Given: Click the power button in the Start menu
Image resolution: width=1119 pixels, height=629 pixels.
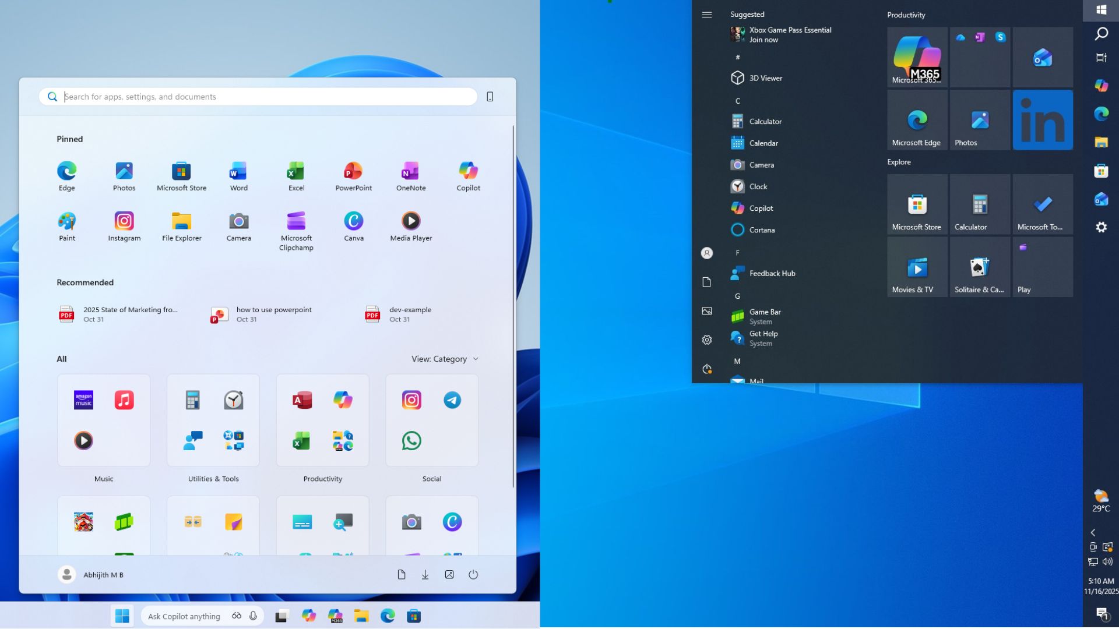Looking at the screenshot, I should (x=473, y=574).
